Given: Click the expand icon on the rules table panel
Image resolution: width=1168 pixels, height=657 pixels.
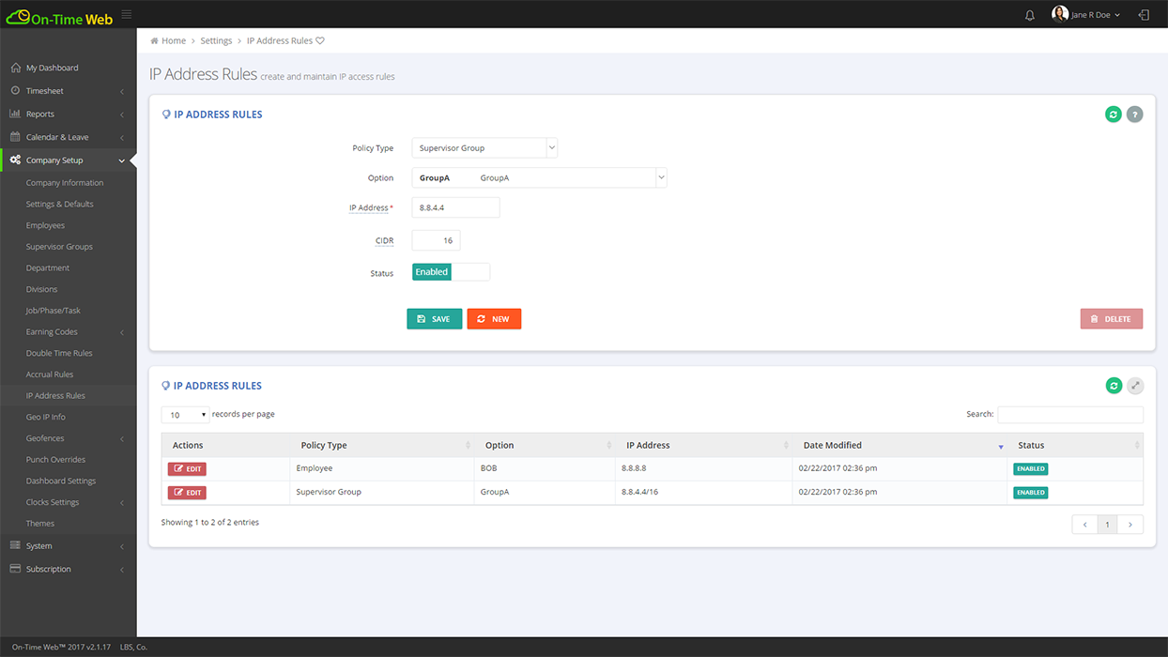Looking at the screenshot, I should click(1134, 385).
